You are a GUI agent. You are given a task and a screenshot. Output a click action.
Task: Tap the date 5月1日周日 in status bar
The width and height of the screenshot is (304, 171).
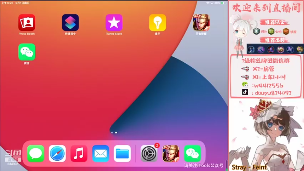point(22,3)
